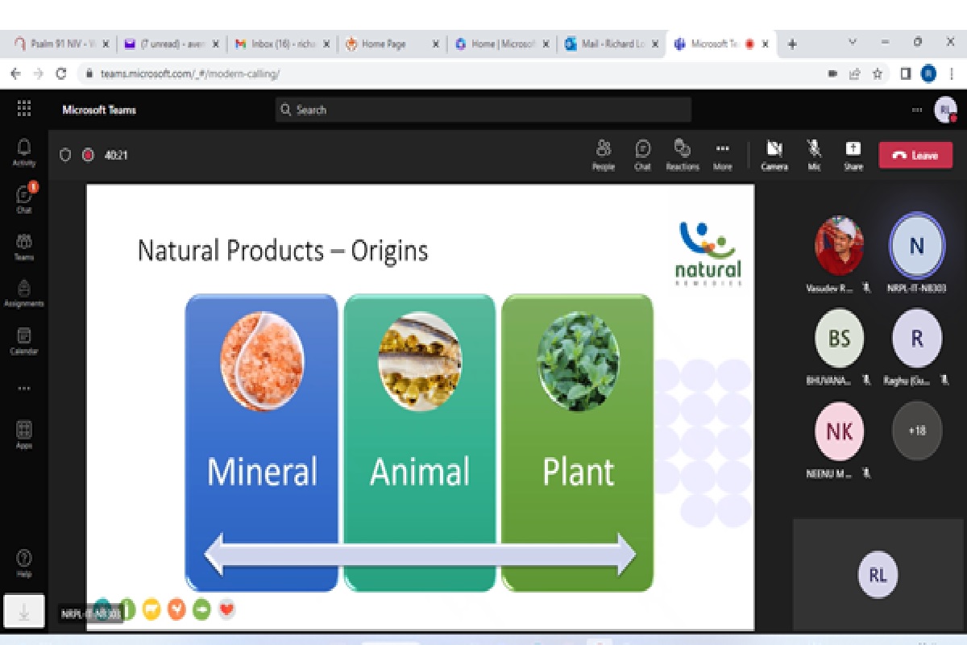967x645 pixels.
Task: Open Reactions in the meeting toolbar
Action: pyautogui.click(x=682, y=154)
